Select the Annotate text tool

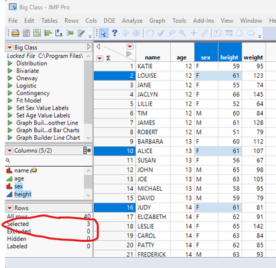click(x=217, y=33)
